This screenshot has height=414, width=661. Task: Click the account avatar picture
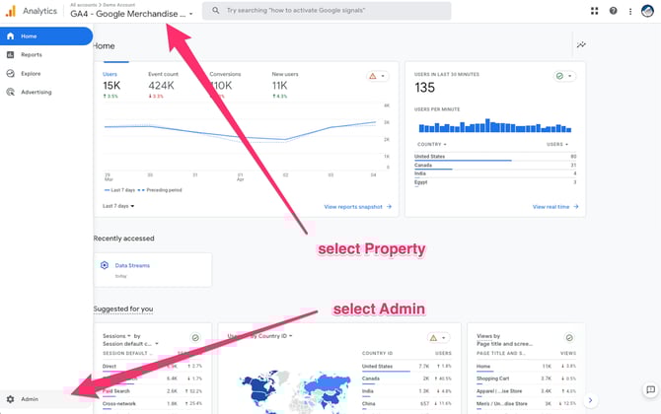[647, 11]
